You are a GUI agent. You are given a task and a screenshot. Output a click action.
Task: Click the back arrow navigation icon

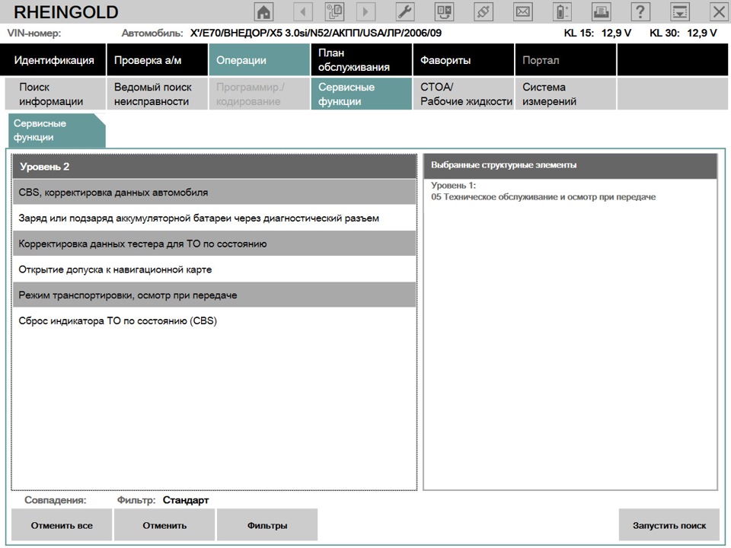click(x=303, y=11)
